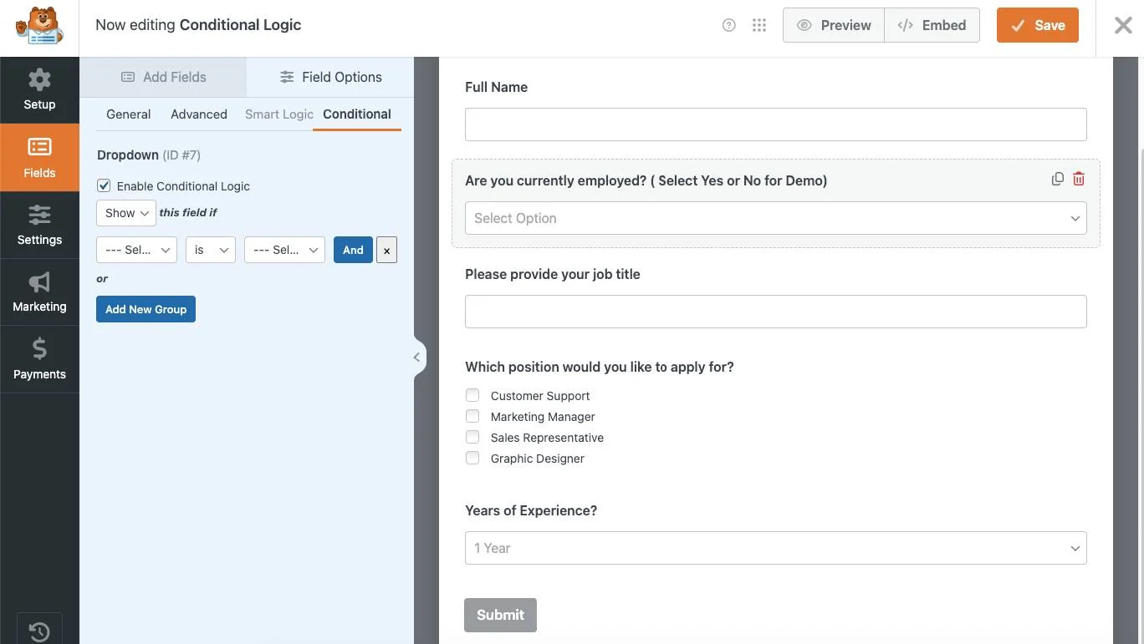Open the apps grid menu icon
The image size is (1144, 644).
(759, 25)
